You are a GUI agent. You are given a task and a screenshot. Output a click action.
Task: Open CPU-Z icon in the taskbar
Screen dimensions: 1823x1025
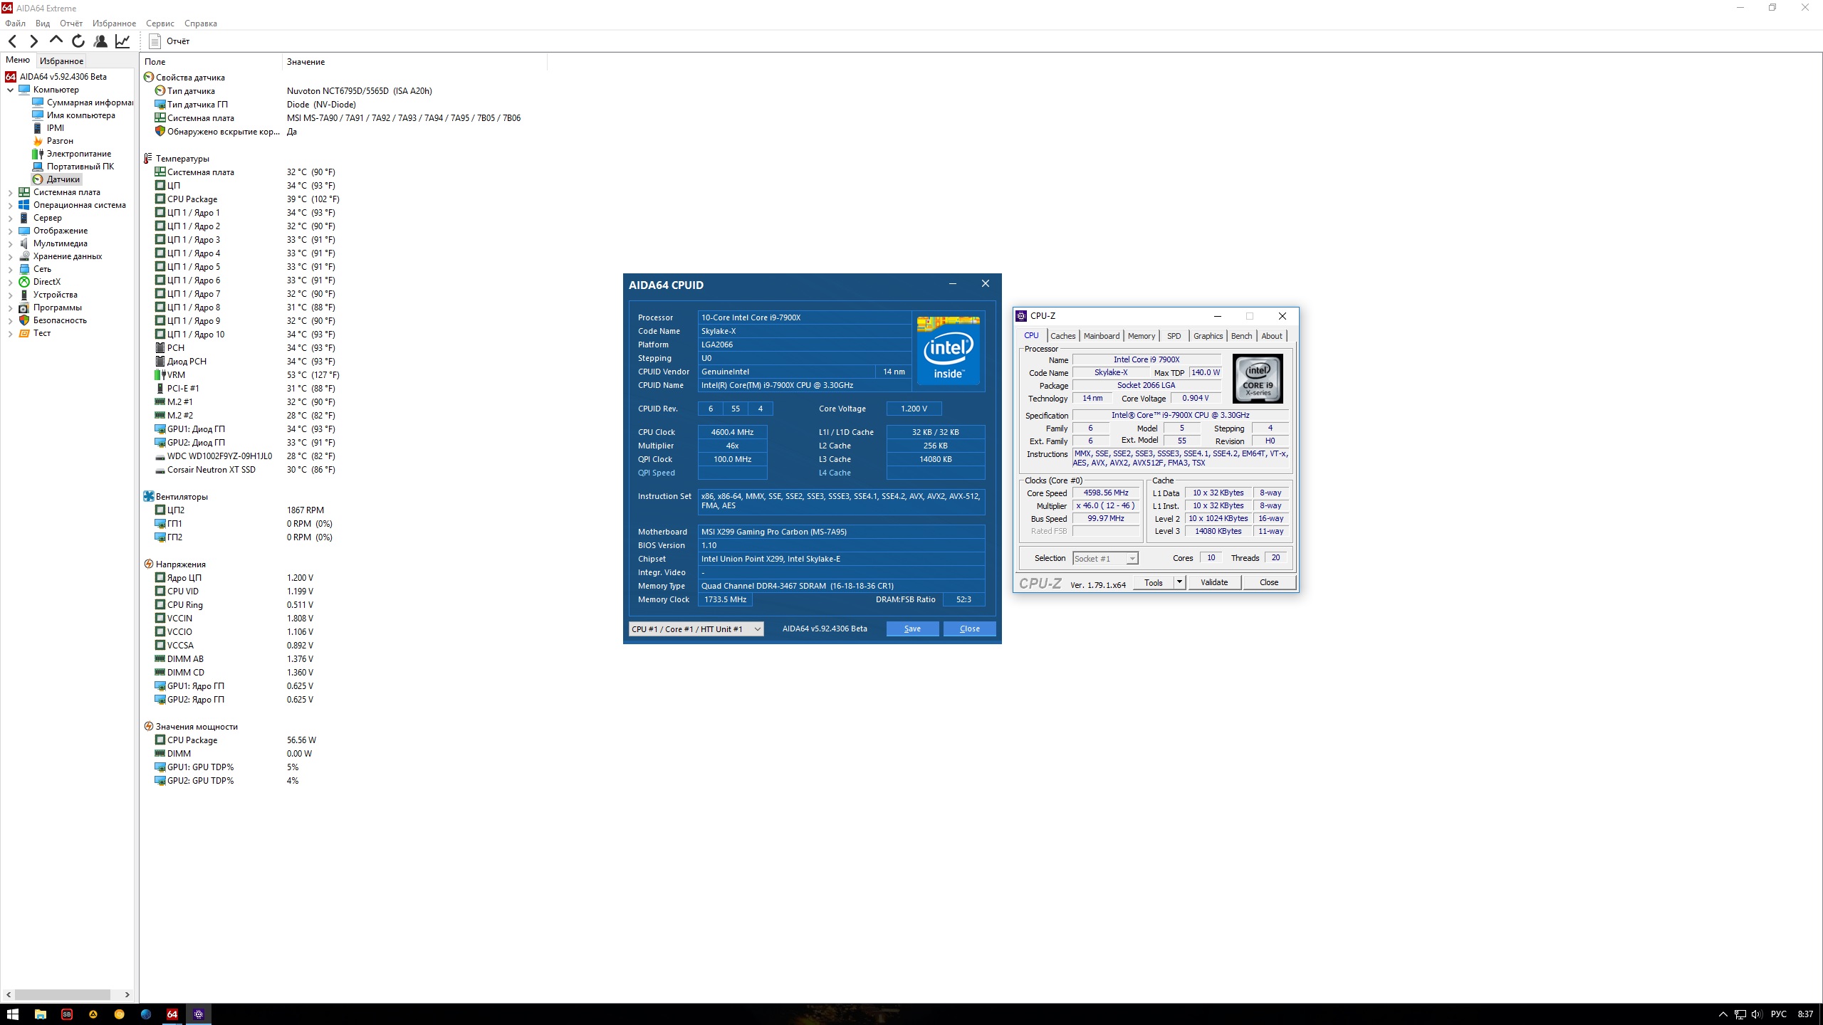tap(199, 1014)
